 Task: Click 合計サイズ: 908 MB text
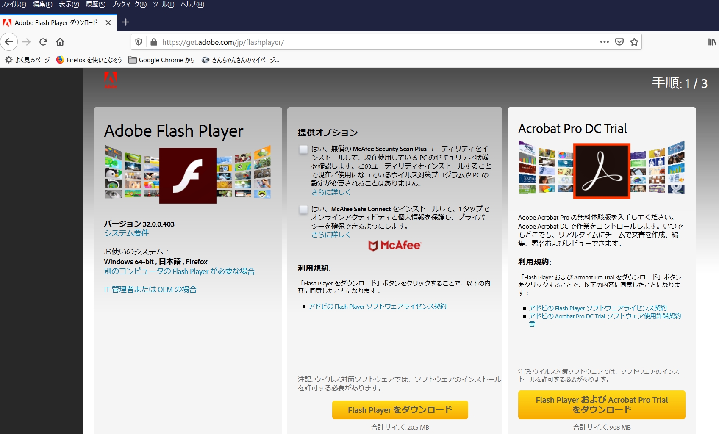click(602, 427)
